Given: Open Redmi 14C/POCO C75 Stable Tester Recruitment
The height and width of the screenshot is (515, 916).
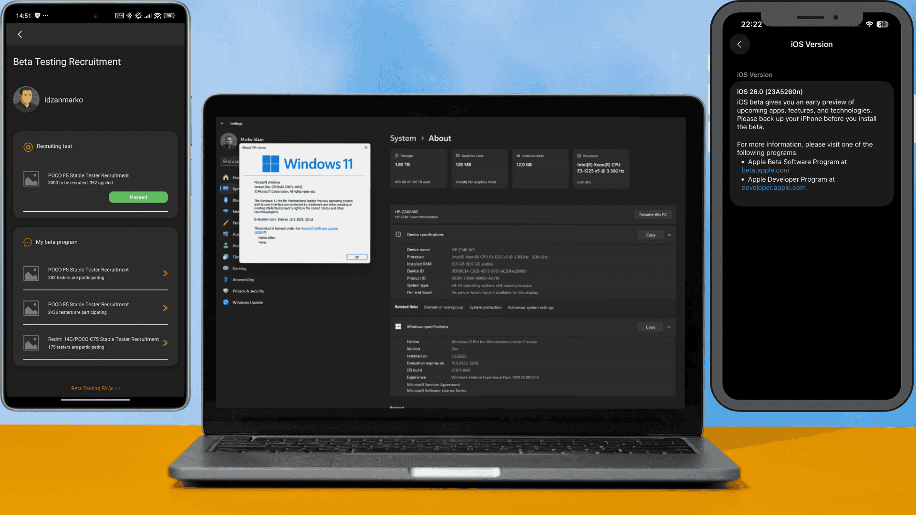Looking at the screenshot, I should (95, 343).
